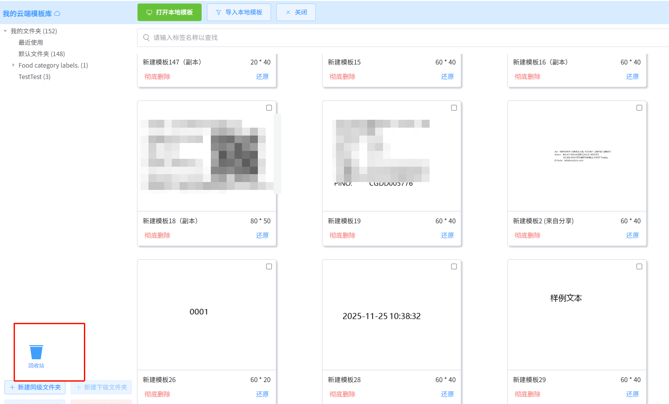Restore 新建模板28 via 还原 link
Viewport: 669px width, 404px height.
tap(447, 394)
